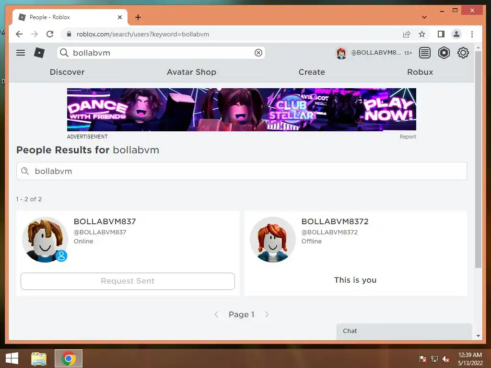Open the Discover section

click(67, 72)
